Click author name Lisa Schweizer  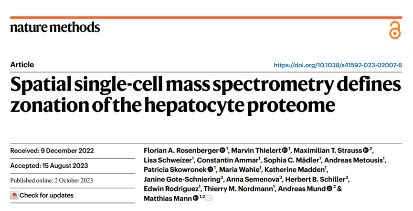click(x=168, y=160)
